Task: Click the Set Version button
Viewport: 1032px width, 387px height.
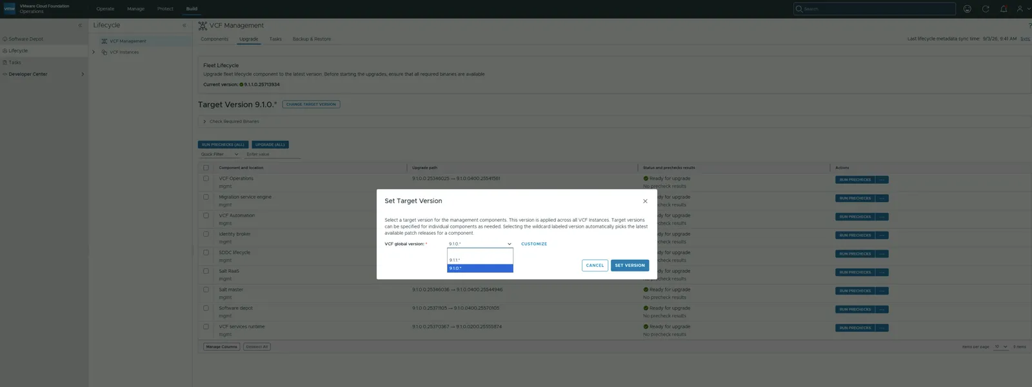Action: pyautogui.click(x=630, y=265)
